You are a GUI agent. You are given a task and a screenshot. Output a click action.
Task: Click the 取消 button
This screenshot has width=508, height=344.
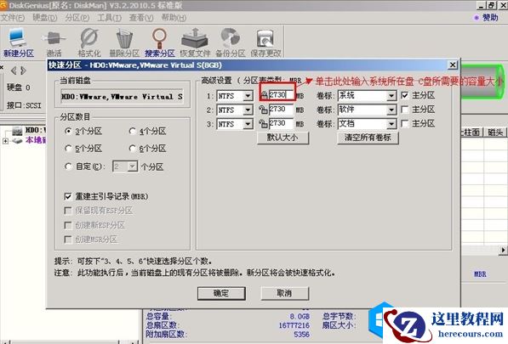tap(284, 293)
